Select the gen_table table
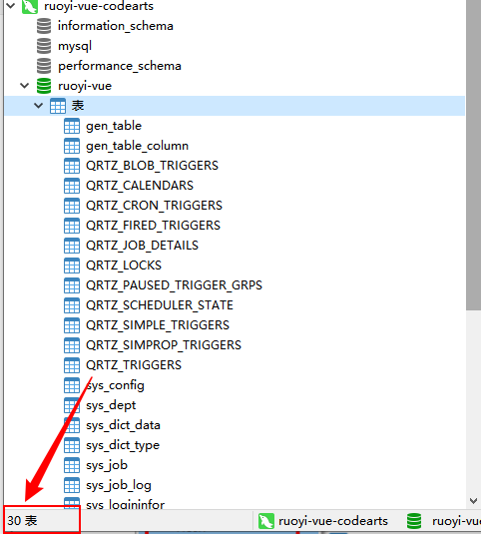This screenshot has width=481, height=534. [114, 126]
